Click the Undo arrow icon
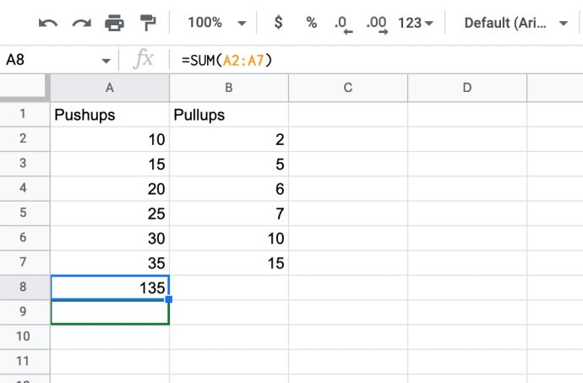 pyautogui.click(x=48, y=23)
